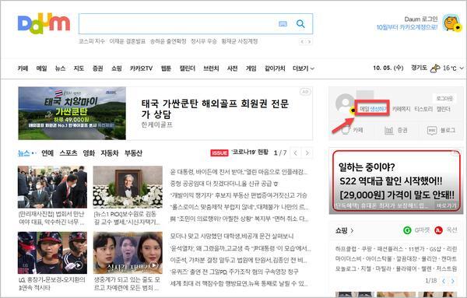Select the 부동산 content tab

point(133,153)
